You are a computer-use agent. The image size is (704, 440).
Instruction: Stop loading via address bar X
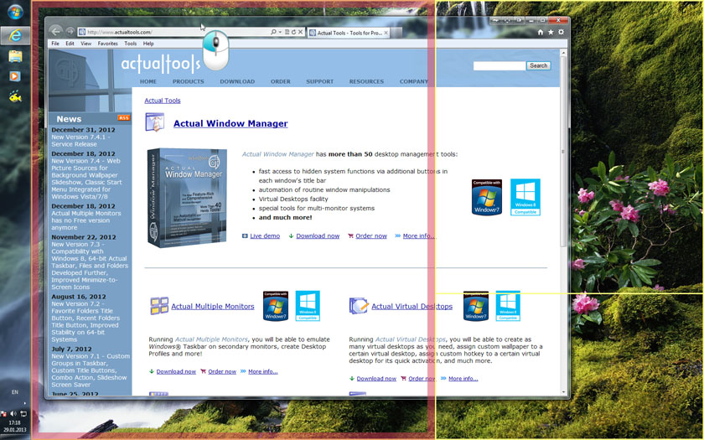tap(300, 32)
